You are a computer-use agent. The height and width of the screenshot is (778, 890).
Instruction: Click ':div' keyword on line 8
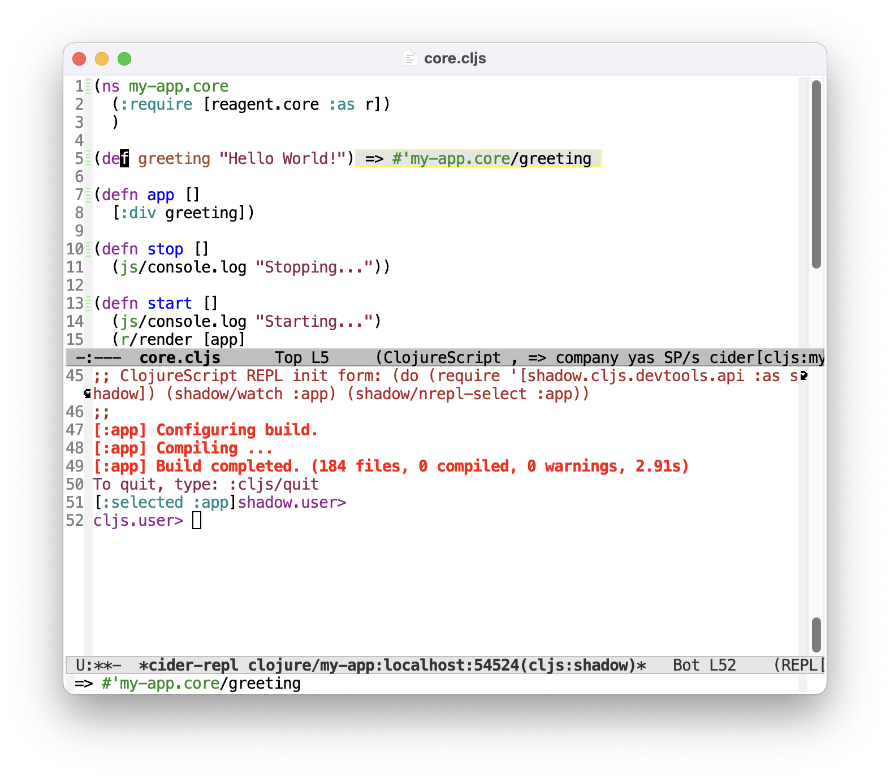(138, 213)
